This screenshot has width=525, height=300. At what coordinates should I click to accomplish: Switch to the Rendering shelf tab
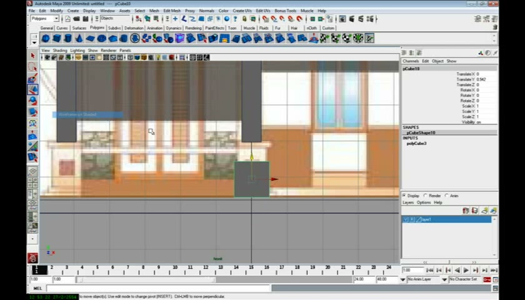point(193,28)
